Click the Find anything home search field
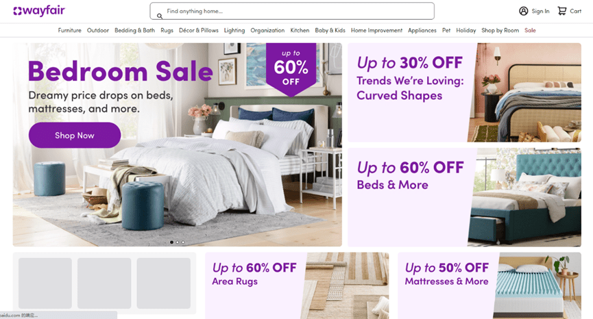 click(292, 11)
